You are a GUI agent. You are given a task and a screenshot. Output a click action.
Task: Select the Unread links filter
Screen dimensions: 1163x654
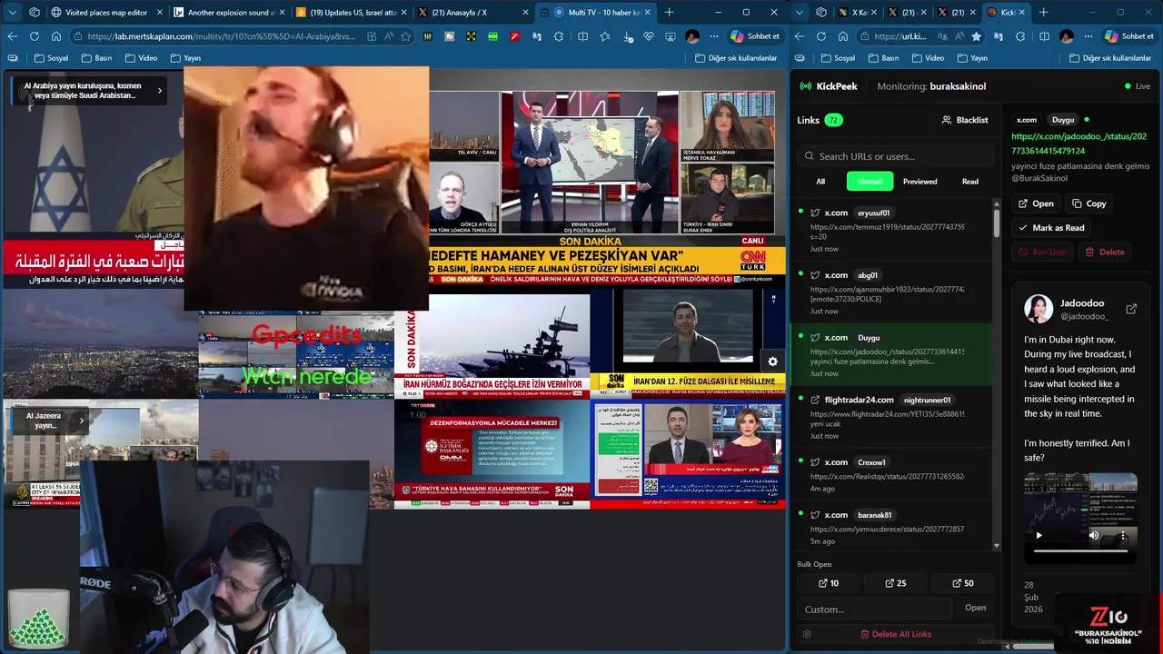[x=870, y=182]
